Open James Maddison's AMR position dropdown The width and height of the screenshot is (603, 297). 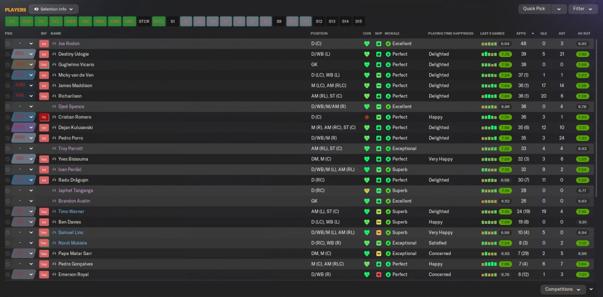[x=24, y=85]
